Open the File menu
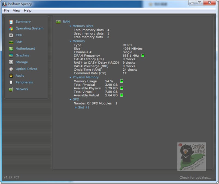Image resolution: width=219 pixels, height=184 pixels. [7, 11]
